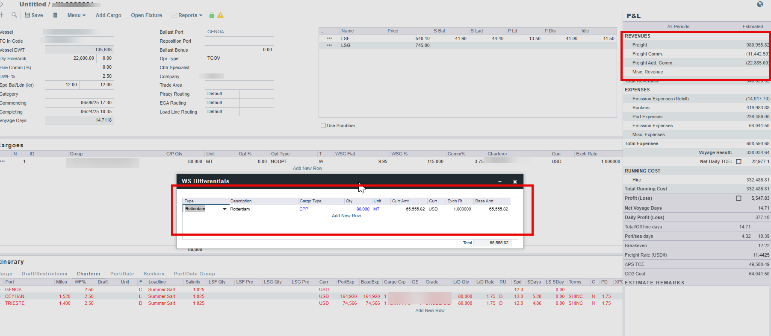Toggle the Net Daily TCE checkbox
The width and height of the screenshot is (771, 336).
pos(739,161)
